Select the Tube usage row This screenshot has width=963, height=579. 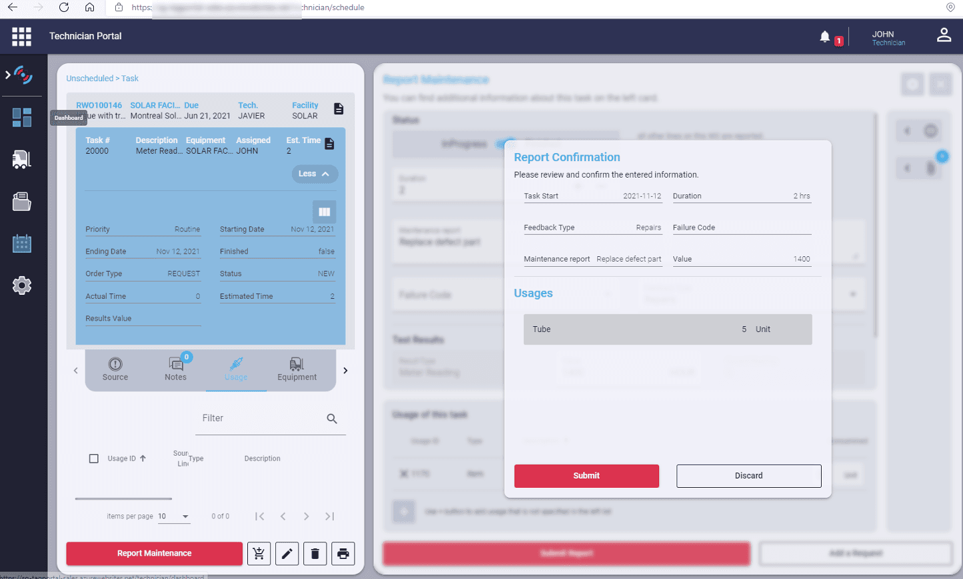pos(668,329)
